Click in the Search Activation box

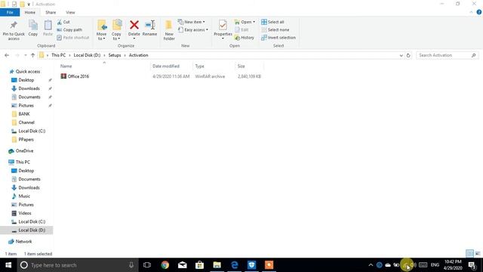445,55
